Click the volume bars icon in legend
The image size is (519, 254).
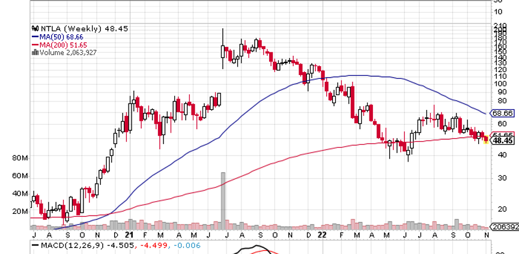pos(34,53)
